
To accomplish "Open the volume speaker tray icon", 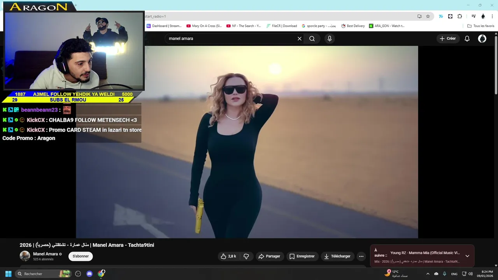I will coord(470,274).
